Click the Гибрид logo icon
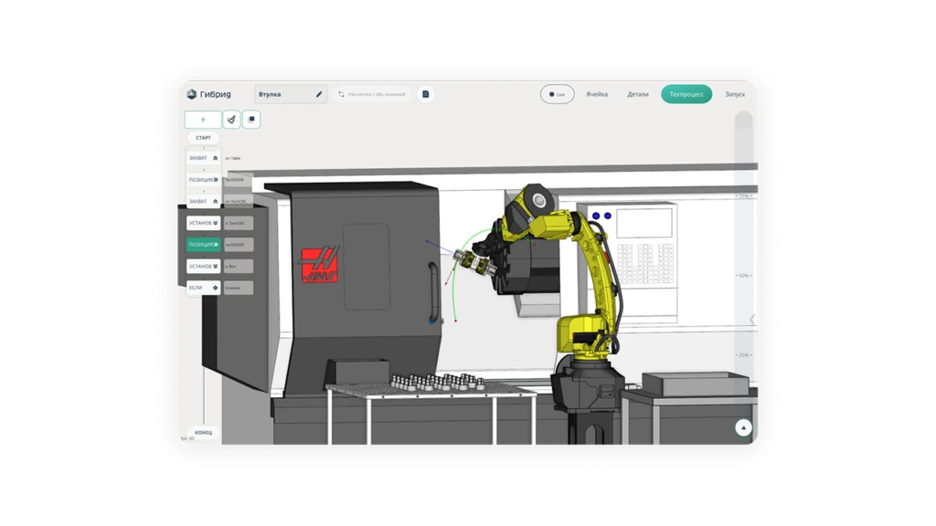Viewport: 936px width, 526px height. pyautogui.click(x=192, y=94)
